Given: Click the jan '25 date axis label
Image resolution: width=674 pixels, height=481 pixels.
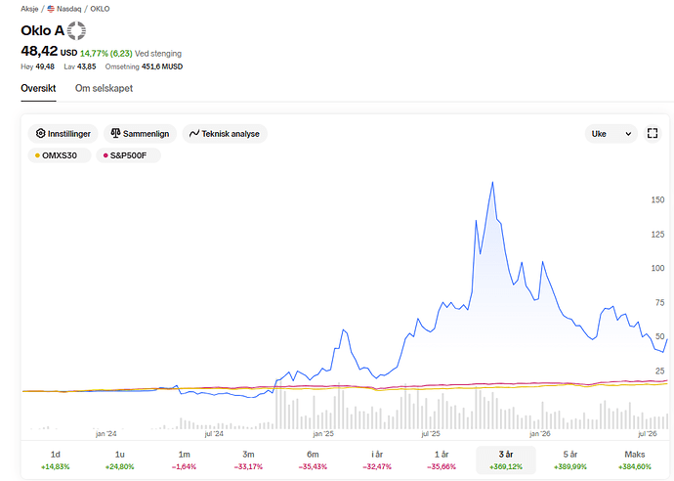Looking at the screenshot, I should coord(323,434).
